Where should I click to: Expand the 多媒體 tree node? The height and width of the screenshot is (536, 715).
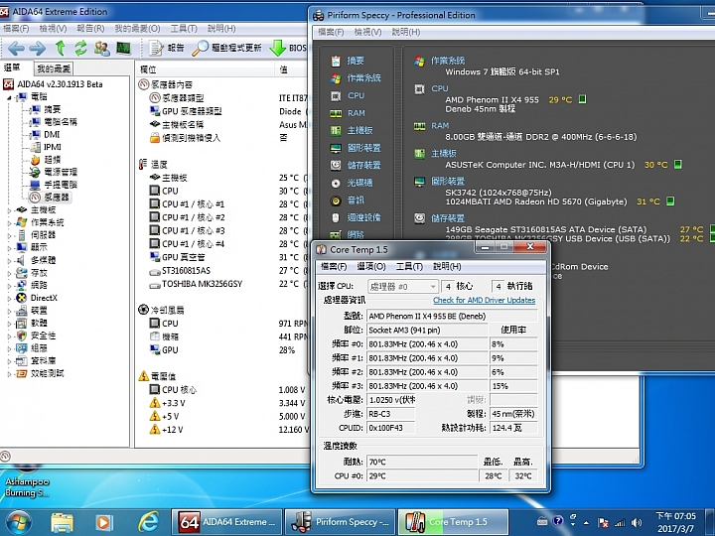(9, 261)
